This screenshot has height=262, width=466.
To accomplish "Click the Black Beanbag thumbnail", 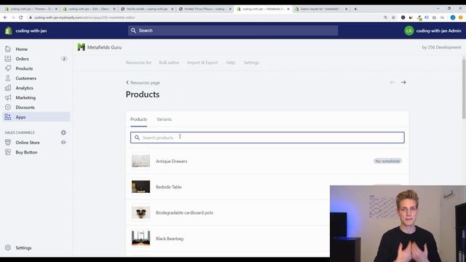I will pos(141,239).
